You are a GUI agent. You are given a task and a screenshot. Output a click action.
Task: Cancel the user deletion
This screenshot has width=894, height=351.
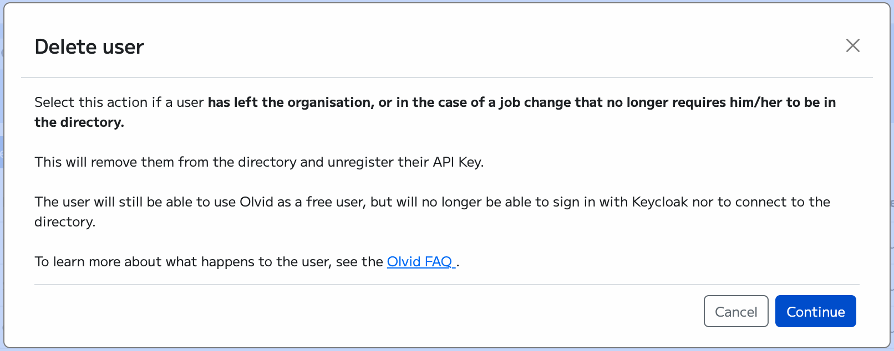tap(735, 312)
